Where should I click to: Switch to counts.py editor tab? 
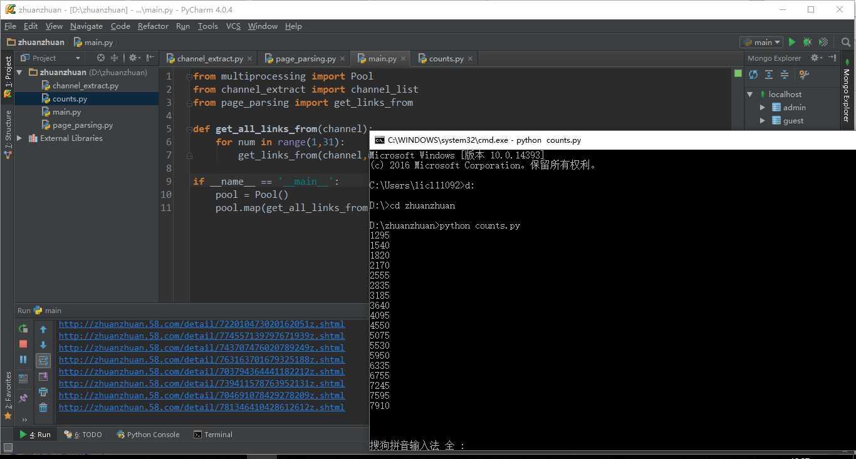click(446, 58)
